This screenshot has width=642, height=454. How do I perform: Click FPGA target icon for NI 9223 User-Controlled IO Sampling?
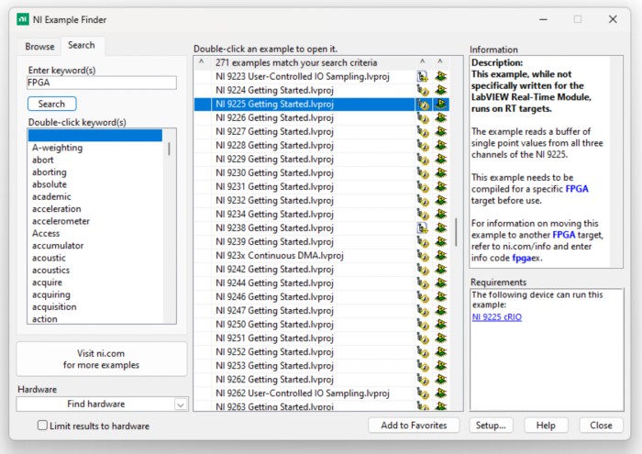click(x=440, y=76)
